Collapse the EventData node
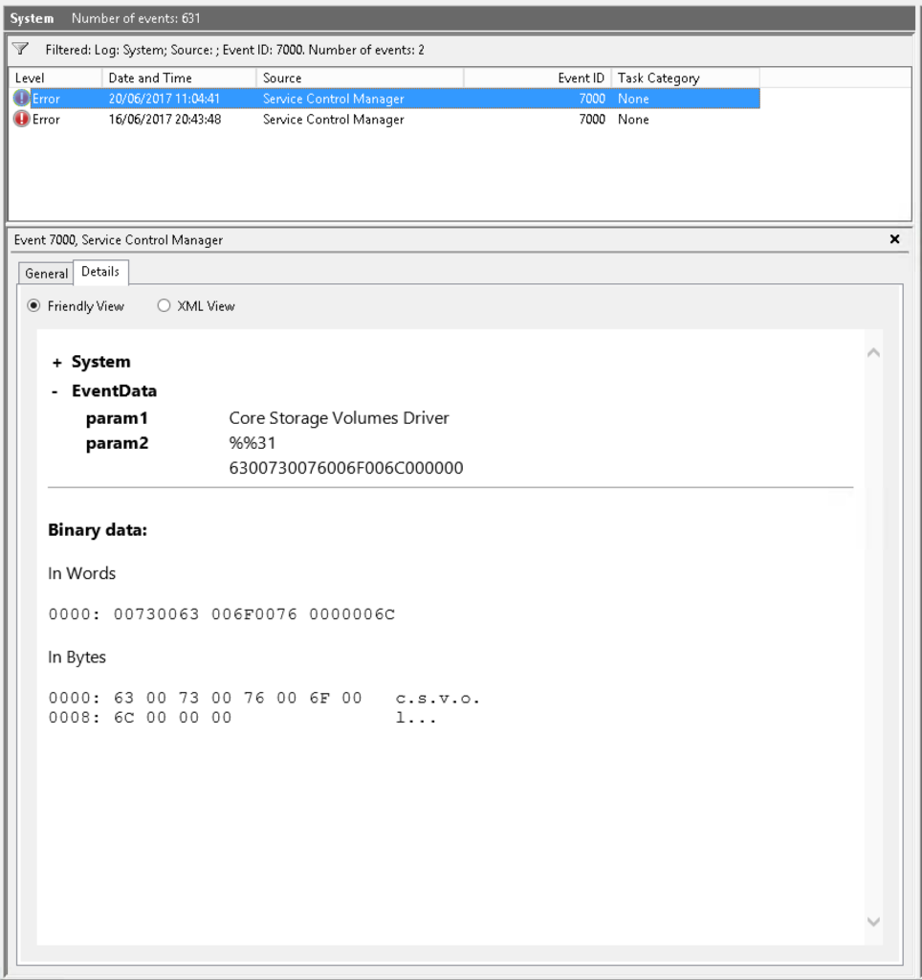This screenshot has height=980, width=922. click(x=55, y=391)
